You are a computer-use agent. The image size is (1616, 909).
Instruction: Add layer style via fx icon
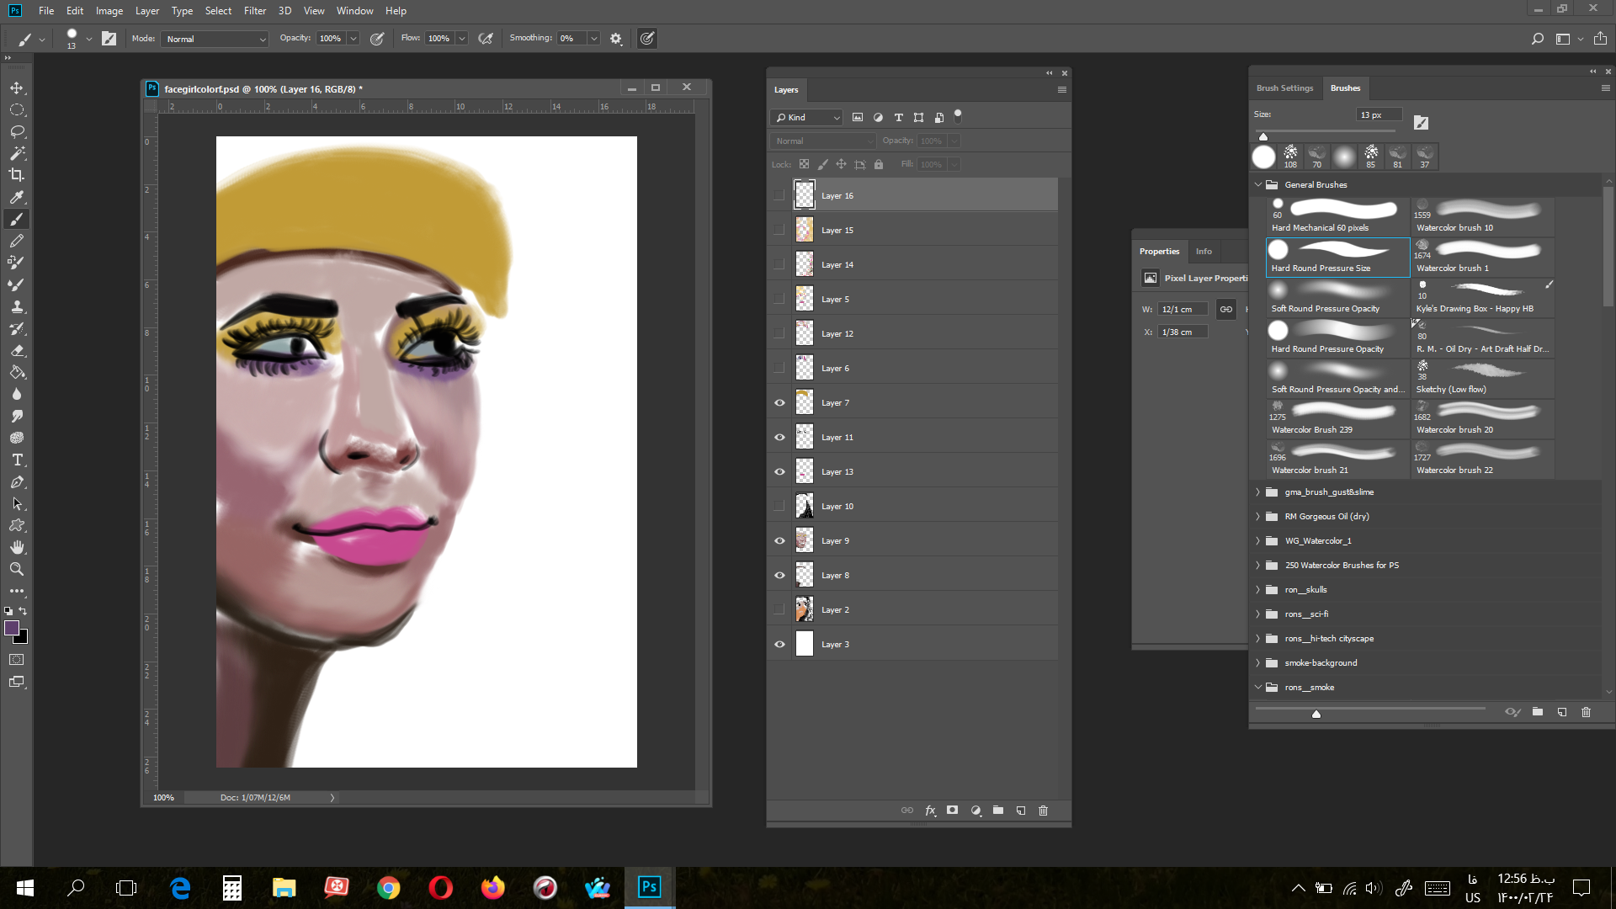tap(930, 811)
